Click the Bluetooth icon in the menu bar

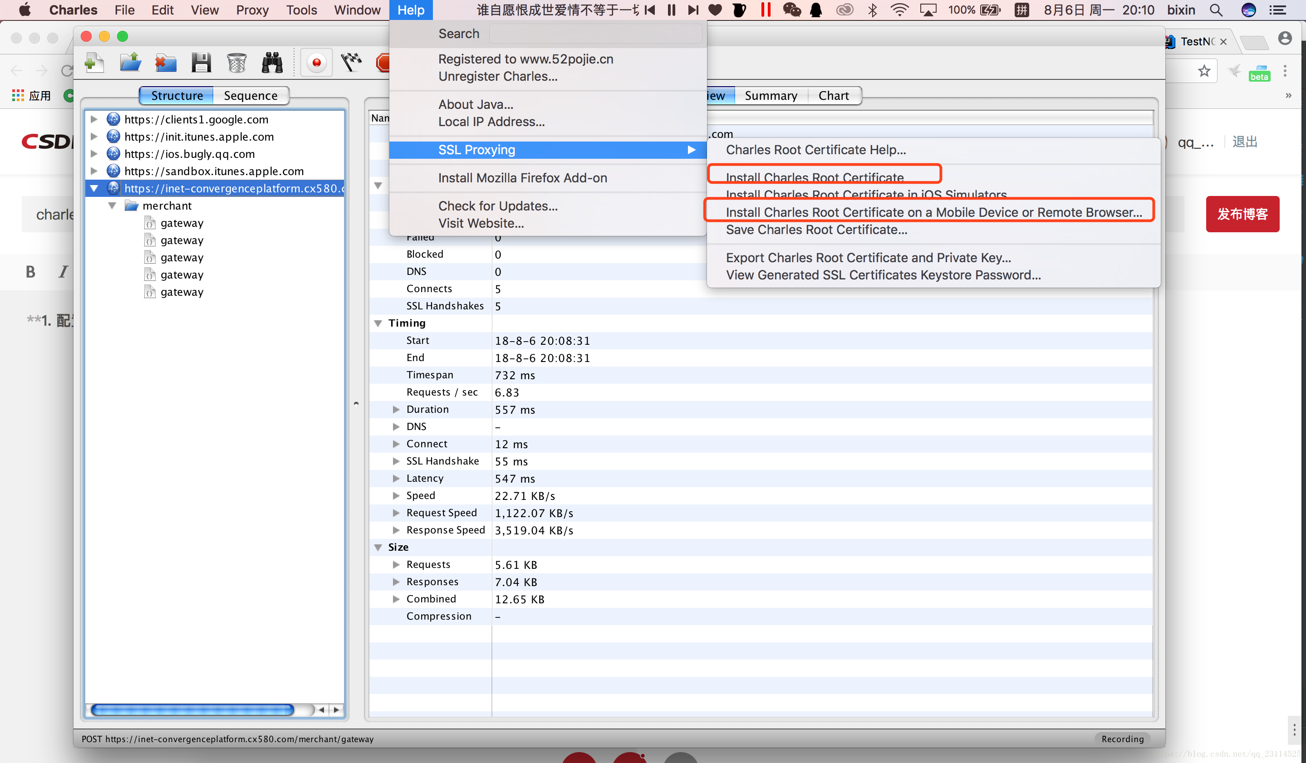pos(873,10)
